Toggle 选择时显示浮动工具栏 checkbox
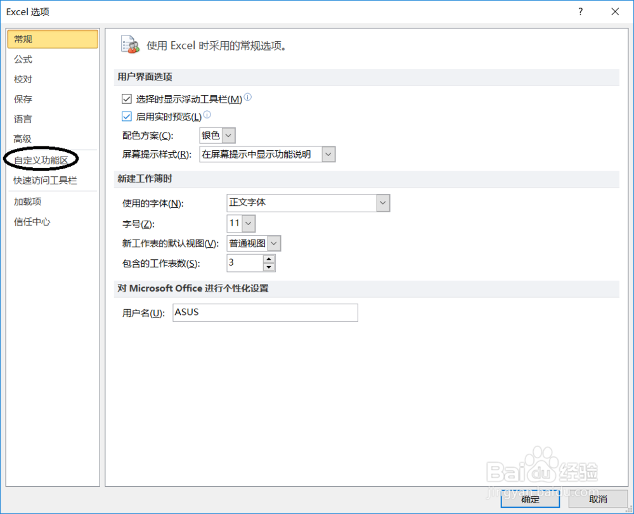The image size is (634, 514). pyautogui.click(x=127, y=99)
